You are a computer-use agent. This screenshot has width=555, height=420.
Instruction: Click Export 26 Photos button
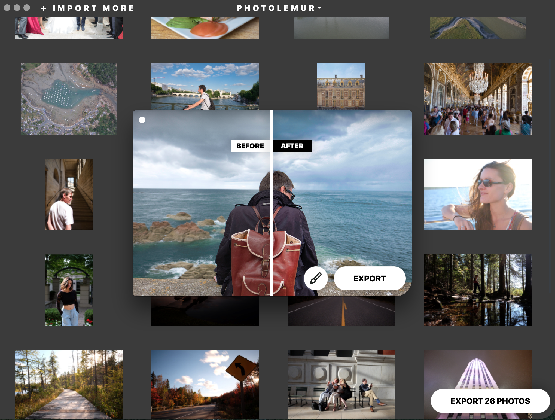click(x=490, y=401)
